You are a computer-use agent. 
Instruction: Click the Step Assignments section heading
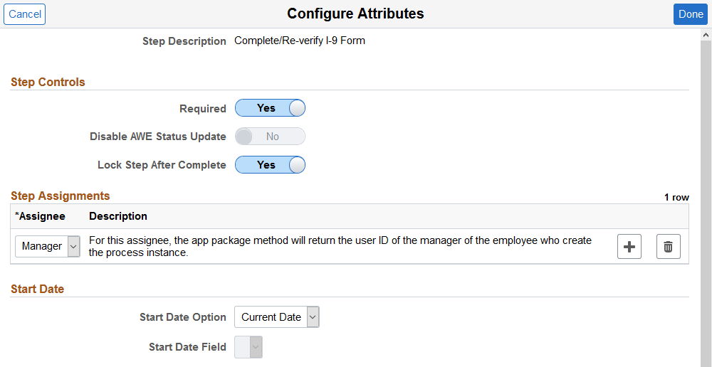[x=61, y=196]
